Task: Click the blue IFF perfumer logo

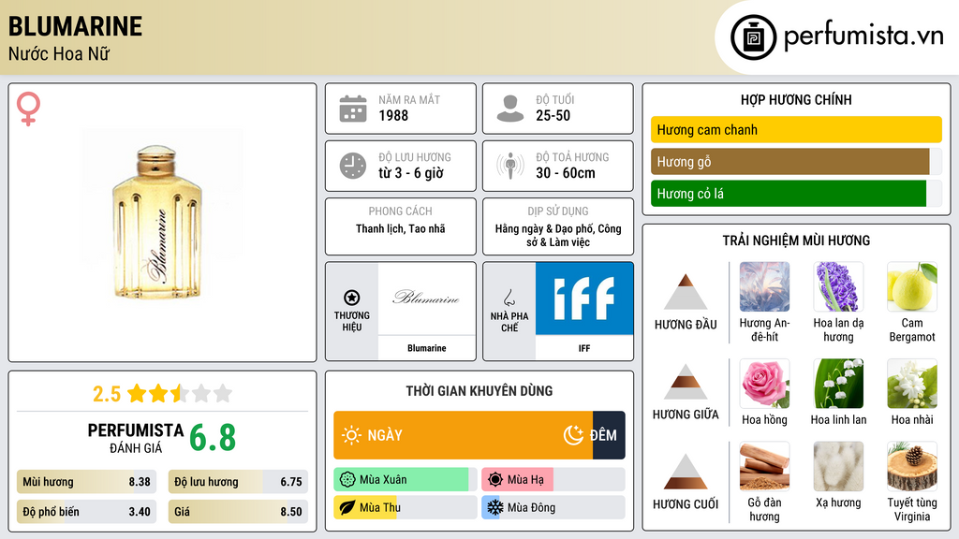Action: pos(584,299)
